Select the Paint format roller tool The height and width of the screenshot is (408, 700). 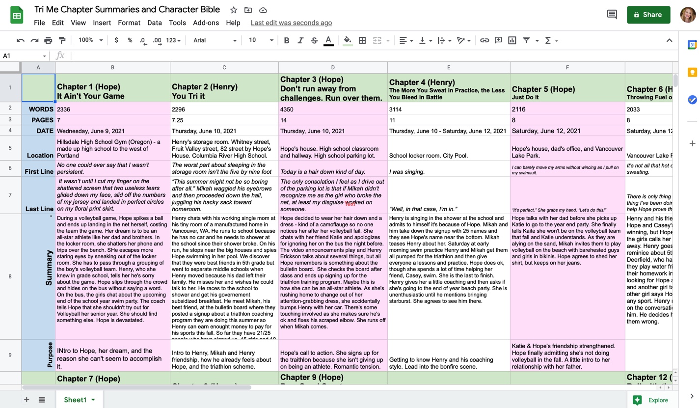pyautogui.click(x=62, y=40)
